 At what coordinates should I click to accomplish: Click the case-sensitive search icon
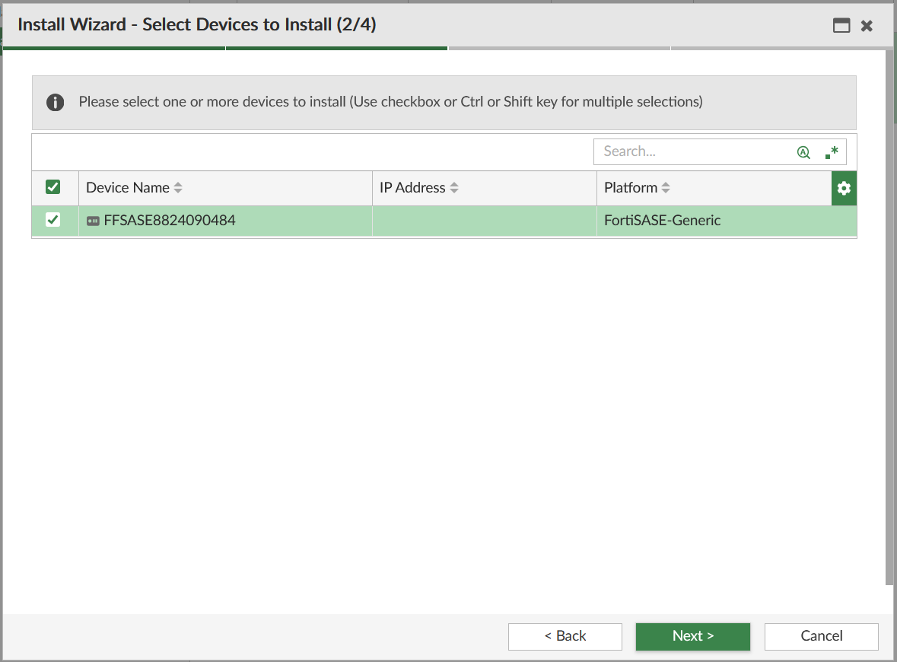803,151
